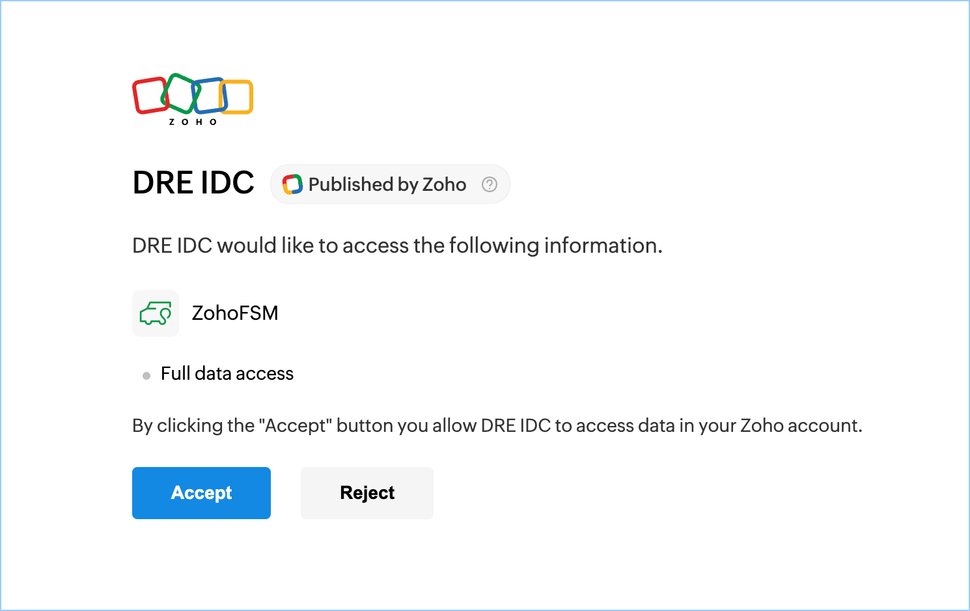The width and height of the screenshot is (970, 611).
Task: Click quoted "Accept" word in the disclaimer
Action: 296,425
